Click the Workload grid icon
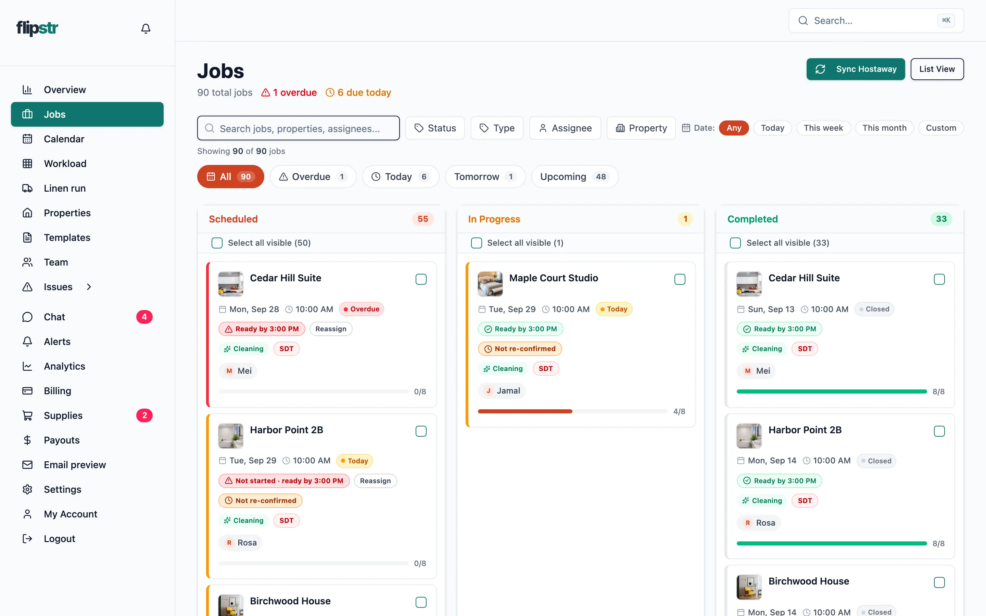 pyautogui.click(x=27, y=163)
